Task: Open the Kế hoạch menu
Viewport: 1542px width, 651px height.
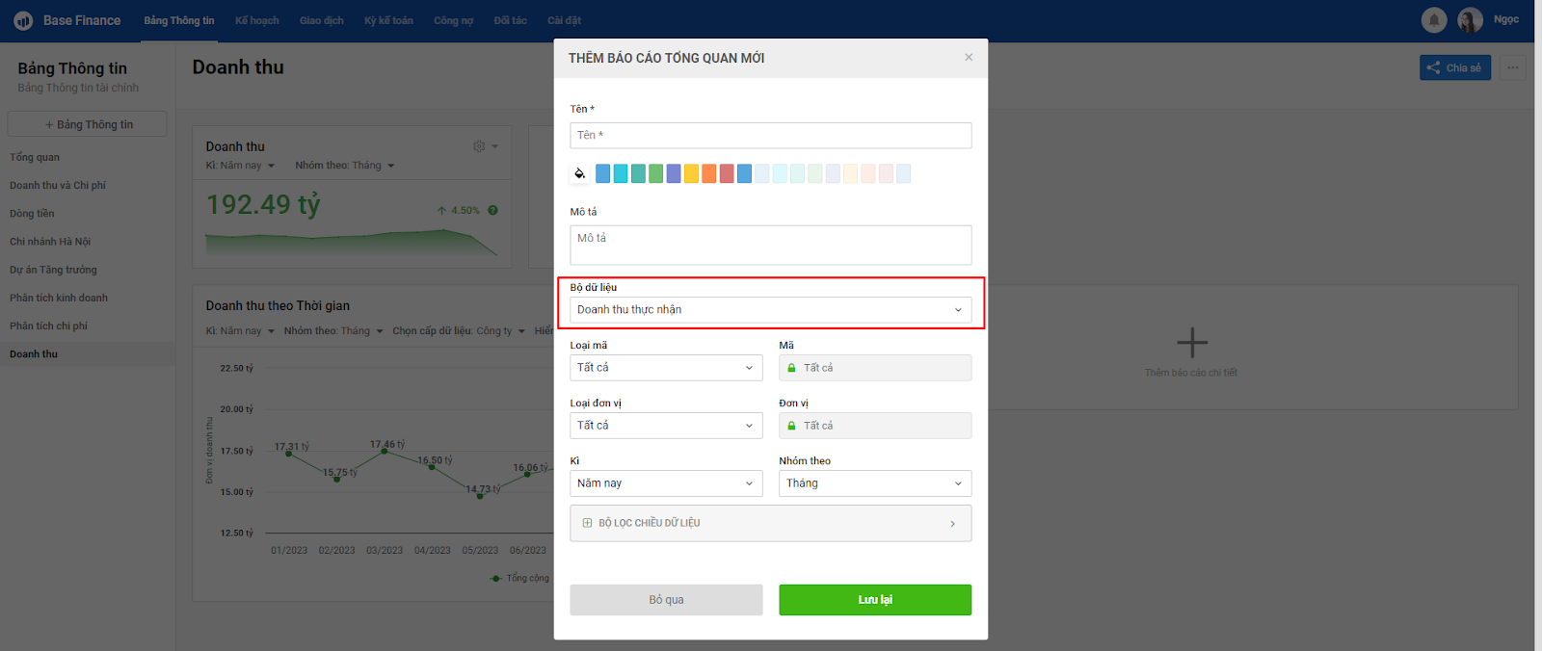Action: [x=257, y=20]
